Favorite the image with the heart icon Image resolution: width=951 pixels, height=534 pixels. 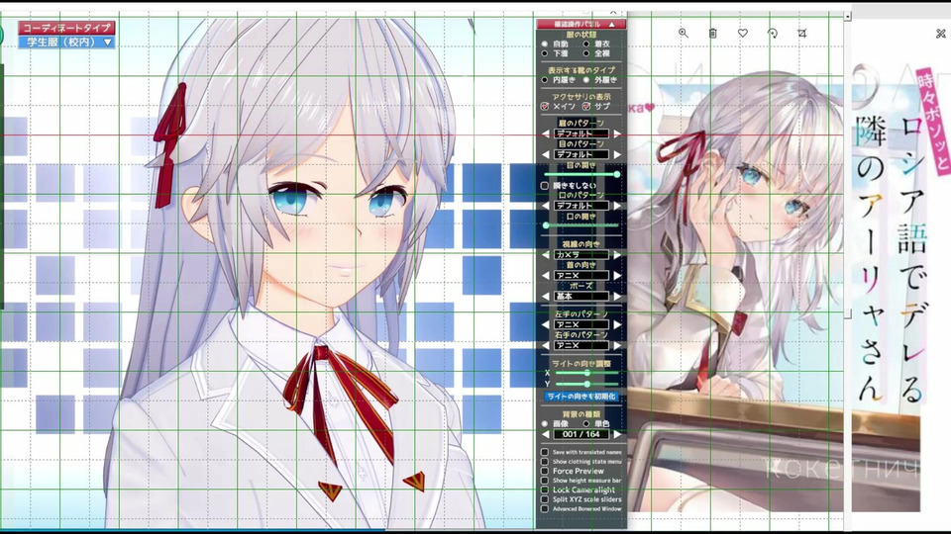click(x=742, y=34)
